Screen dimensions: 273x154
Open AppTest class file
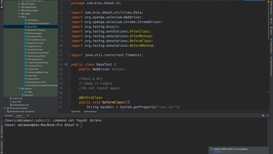tap(29, 95)
